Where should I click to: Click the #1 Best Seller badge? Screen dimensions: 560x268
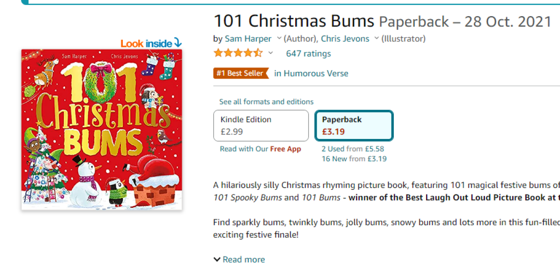[x=241, y=73]
